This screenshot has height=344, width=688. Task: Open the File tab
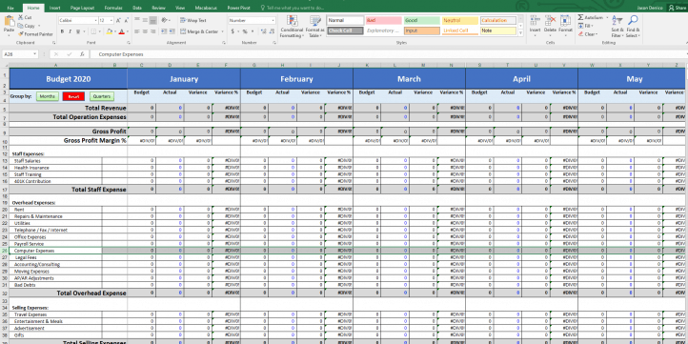pos(10,8)
